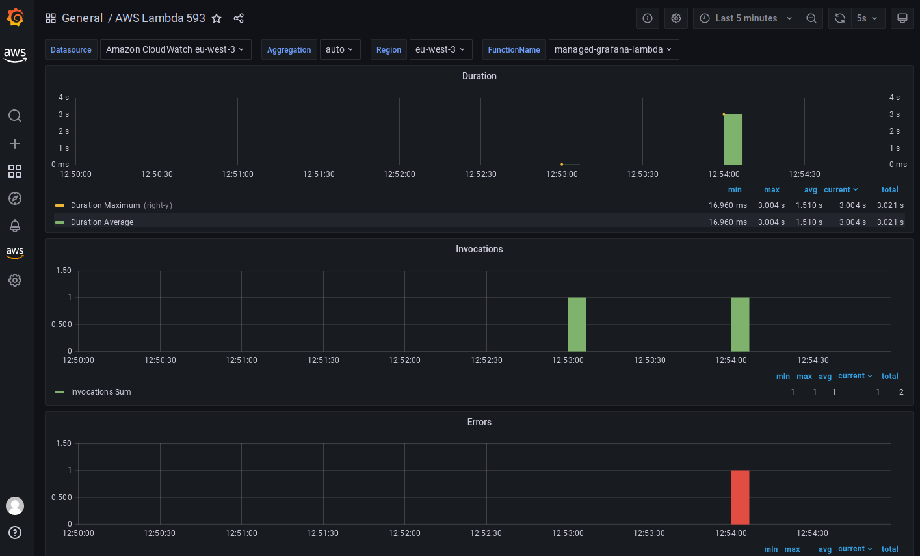
Task: Sort Errors legend by current column
Action: (855, 549)
